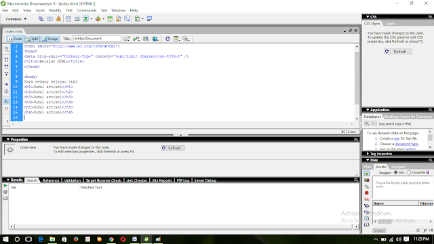Click Name column header in Assets
Screen dimensions: 434x244
click(395, 203)
